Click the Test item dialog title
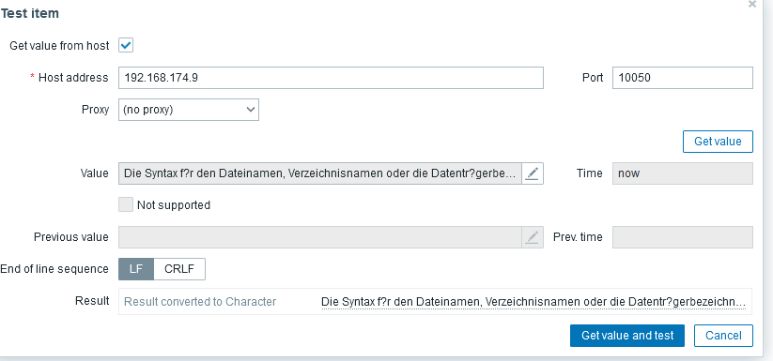The height and width of the screenshot is (361, 773). [29, 14]
